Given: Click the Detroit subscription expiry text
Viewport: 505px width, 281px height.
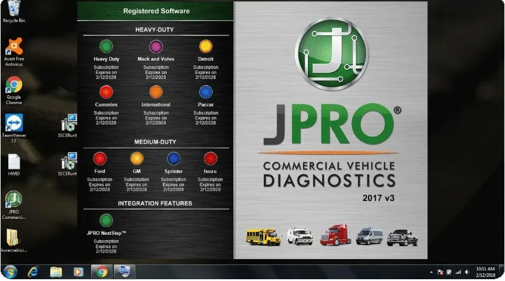Looking at the screenshot, I should [x=206, y=72].
